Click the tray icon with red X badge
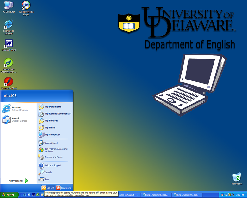This screenshot has height=199, width=248. click(226, 195)
